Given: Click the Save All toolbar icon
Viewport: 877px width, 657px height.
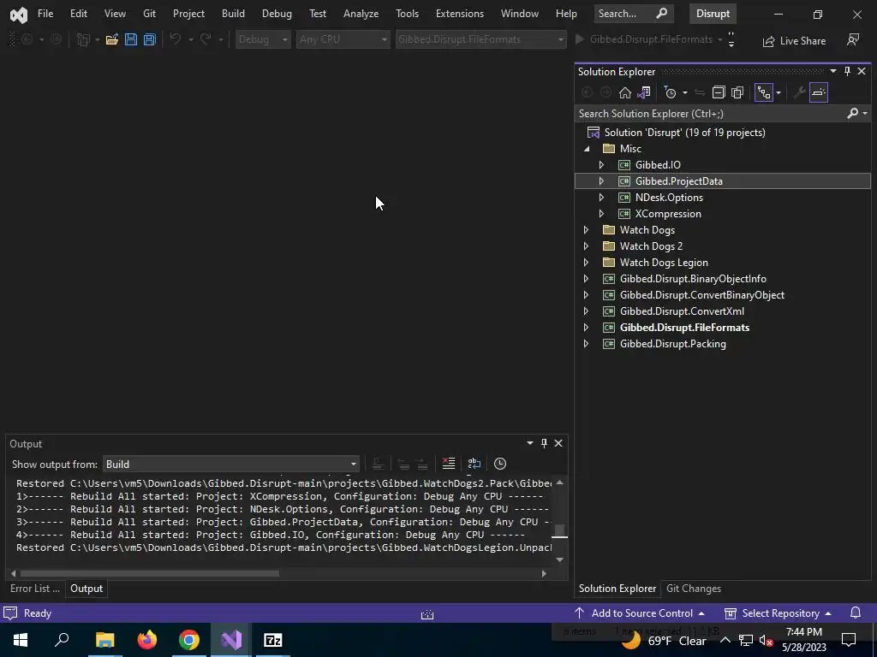Looking at the screenshot, I should pyautogui.click(x=150, y=39).
